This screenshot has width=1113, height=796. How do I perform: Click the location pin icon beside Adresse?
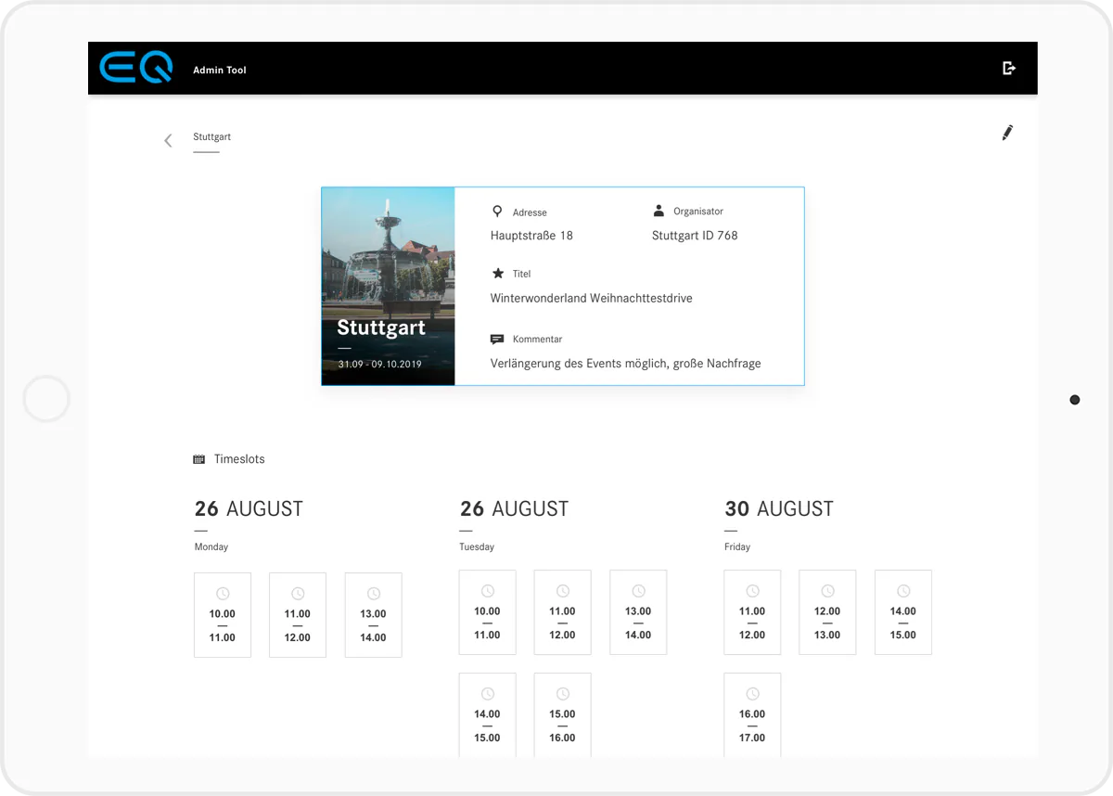click(497, 212)
